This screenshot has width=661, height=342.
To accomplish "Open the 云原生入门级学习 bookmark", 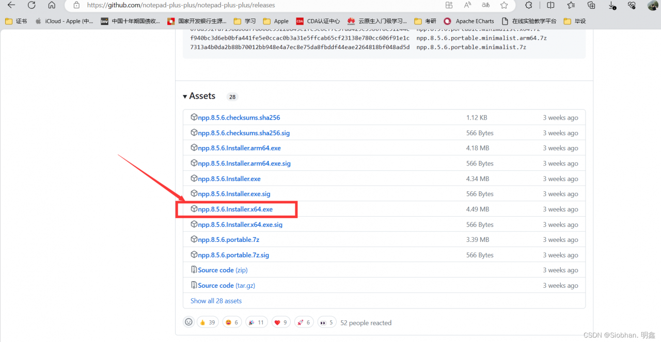I will 377,21.
